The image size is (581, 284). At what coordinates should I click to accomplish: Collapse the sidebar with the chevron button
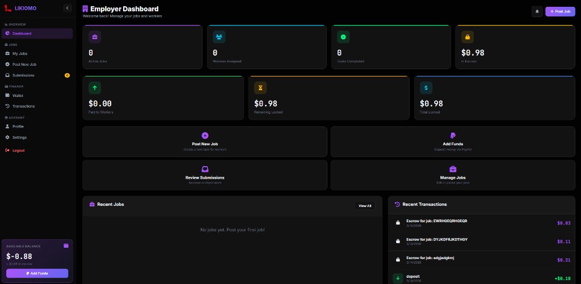(x=67, y=8)
